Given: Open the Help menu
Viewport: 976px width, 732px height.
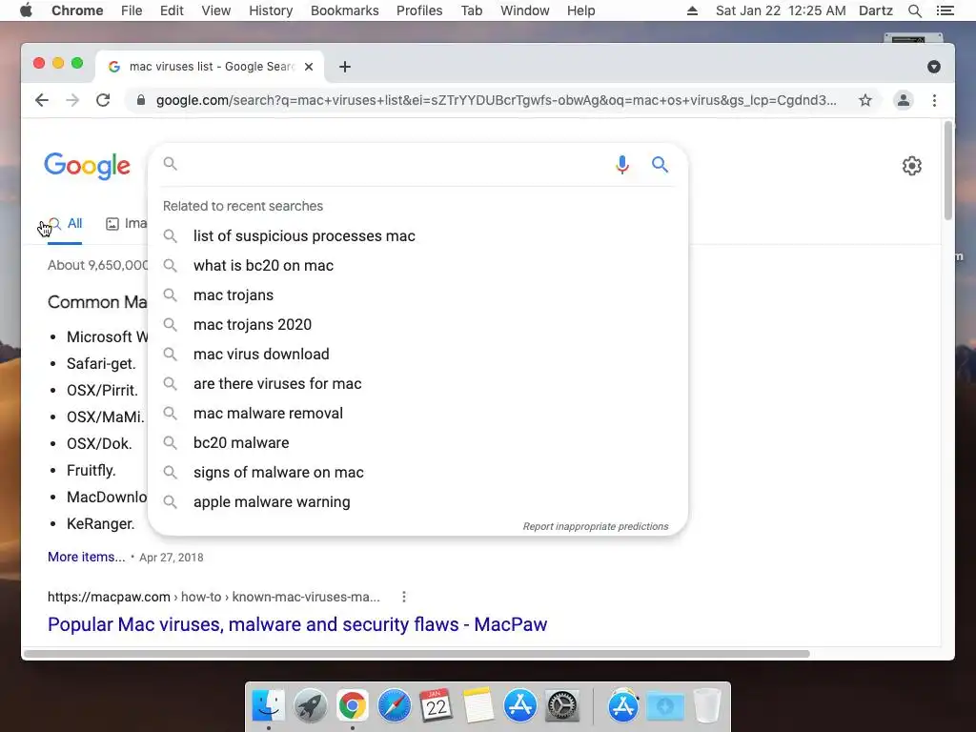Looking at the screenshot, I should click(580, 10).
